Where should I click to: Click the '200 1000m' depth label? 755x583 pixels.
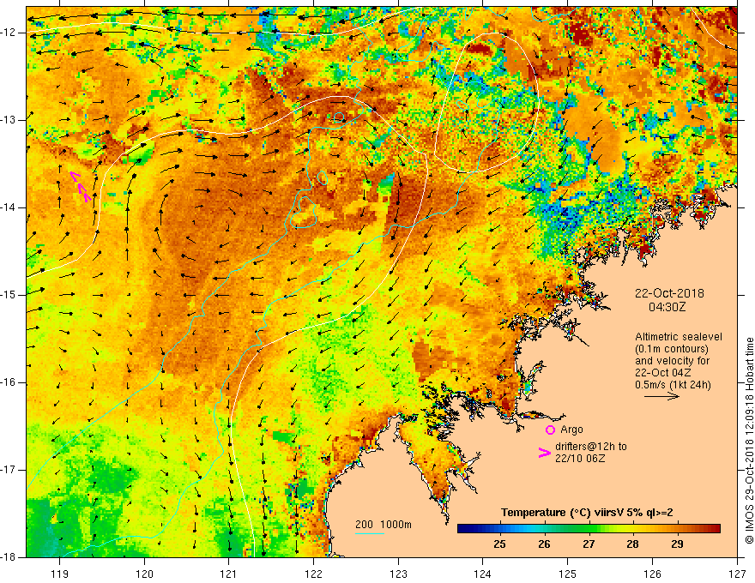tap(384, 525)
